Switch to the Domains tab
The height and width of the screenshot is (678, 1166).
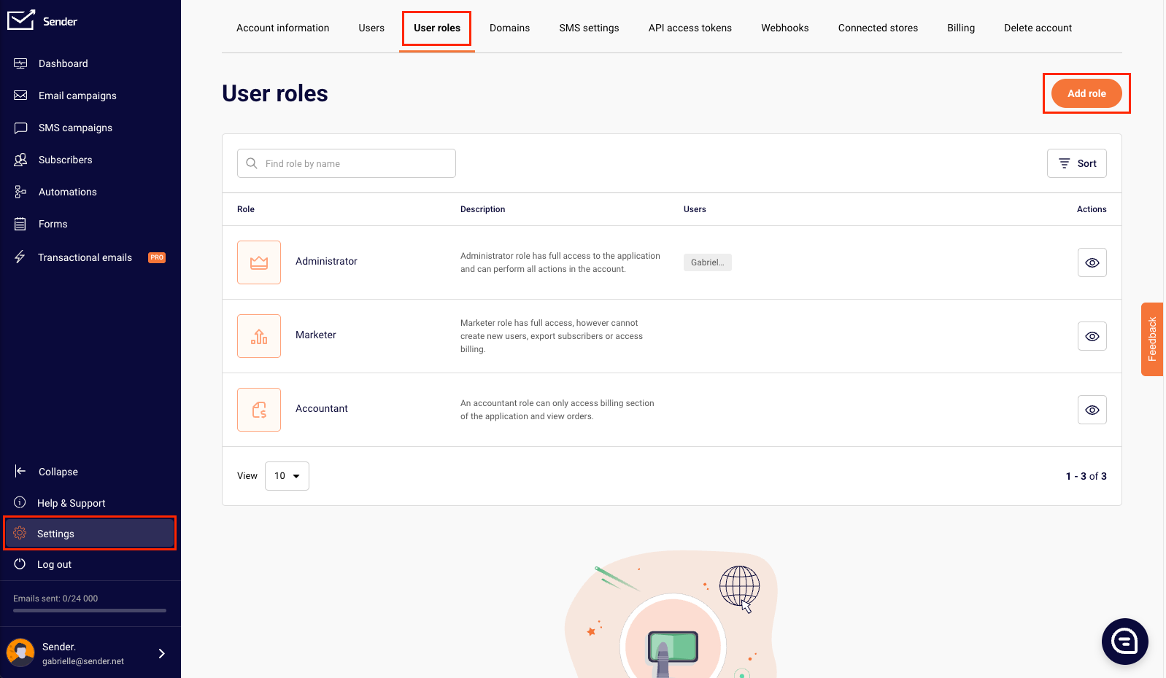click(x=509, y=28)
